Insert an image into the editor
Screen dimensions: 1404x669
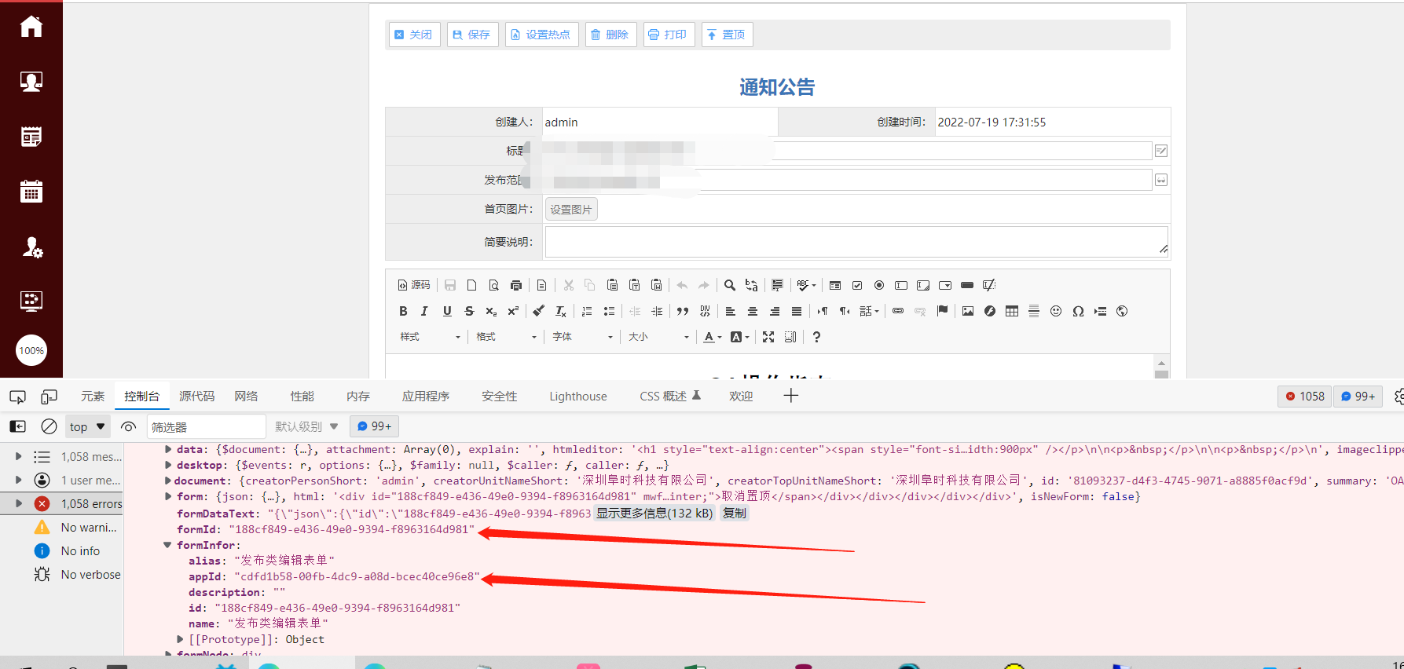[968, 311]
